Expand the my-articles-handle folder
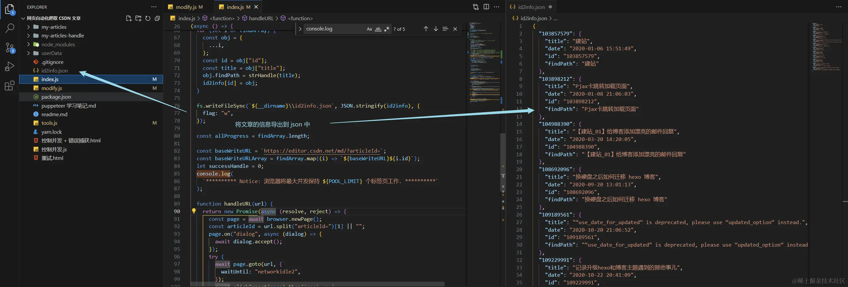The image size is (848, 287). click(x=28, y=35)
